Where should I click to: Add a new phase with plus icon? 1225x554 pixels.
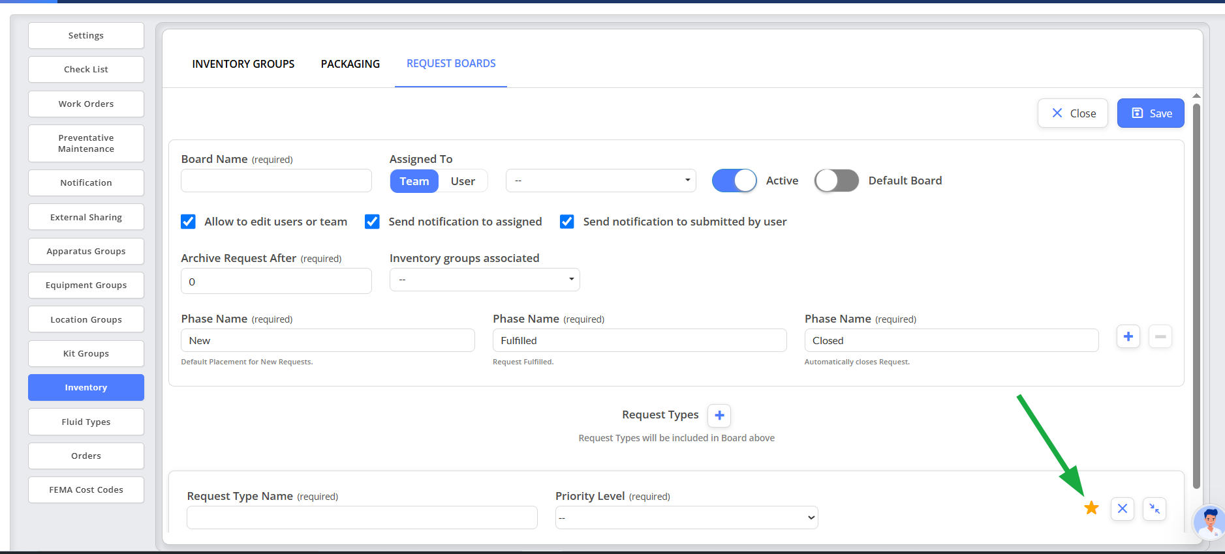[1128, 337]
